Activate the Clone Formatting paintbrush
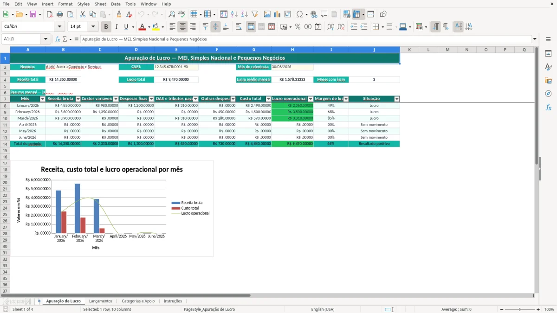 pyautogui.click(x=119, y=14)
